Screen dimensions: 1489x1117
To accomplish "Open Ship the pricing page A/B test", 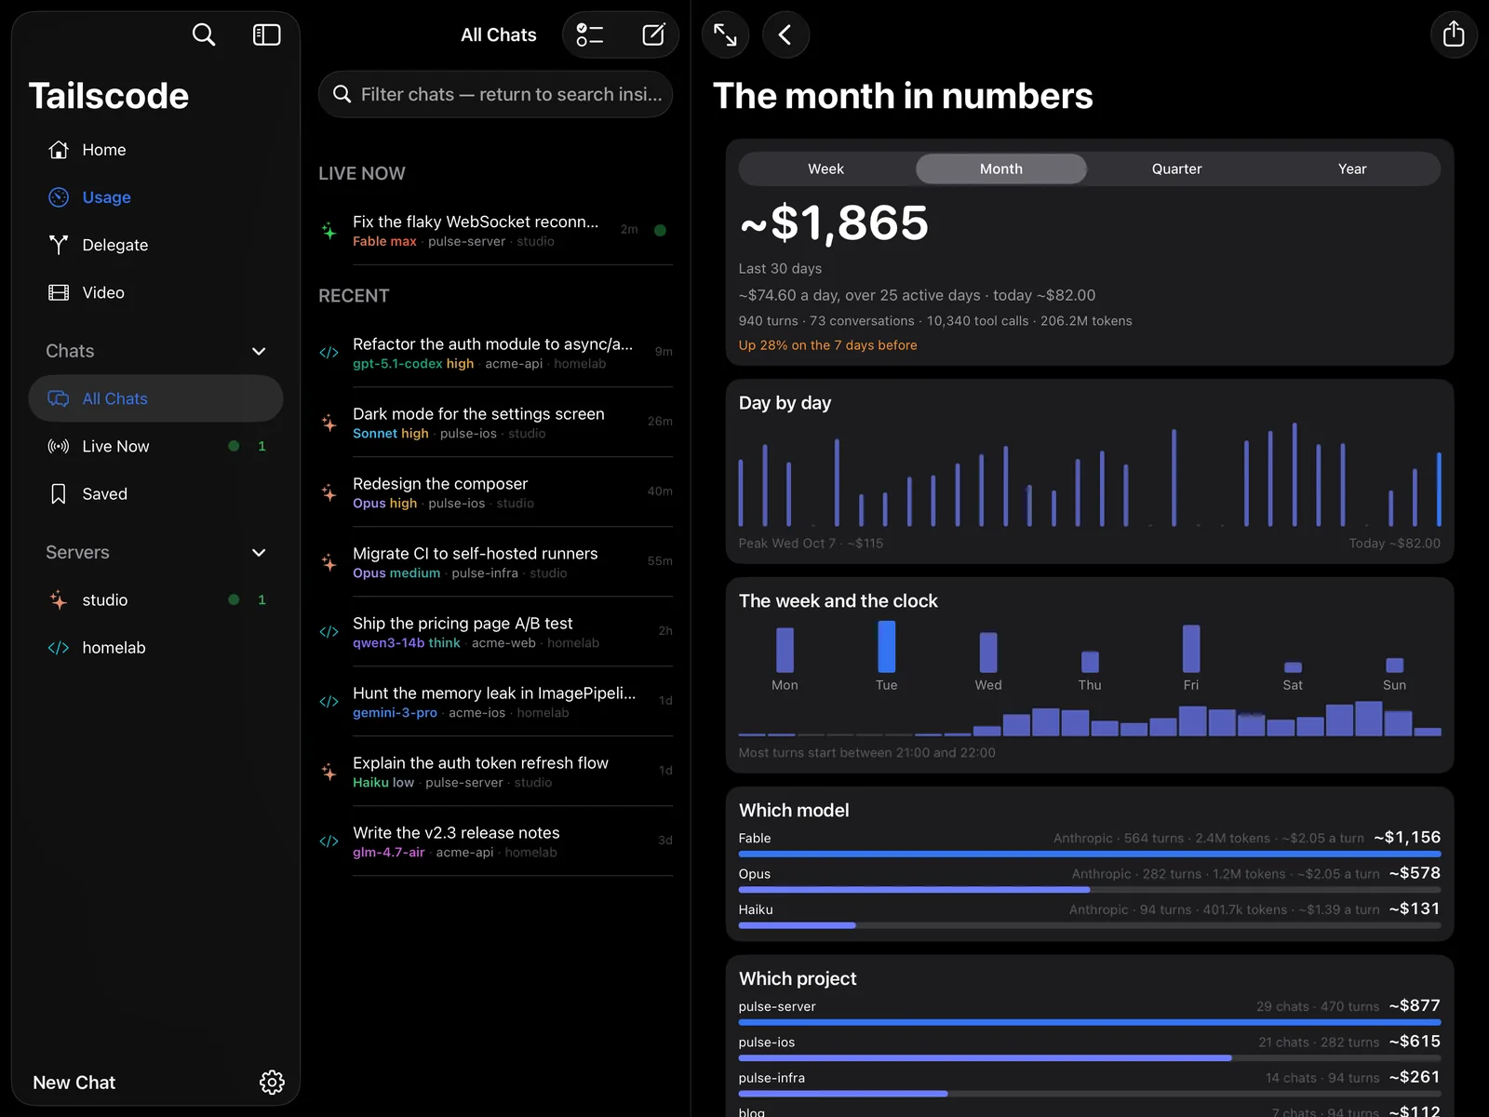I will (495, 632).
